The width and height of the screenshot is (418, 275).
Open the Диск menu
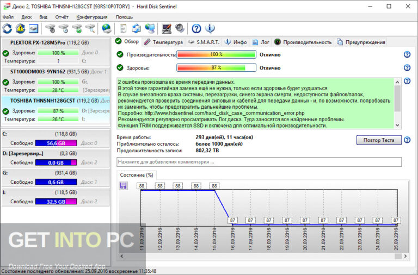[27, 17]
